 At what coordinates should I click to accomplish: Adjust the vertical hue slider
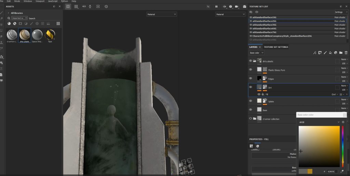pyautogui.click(x=343, y=147)
